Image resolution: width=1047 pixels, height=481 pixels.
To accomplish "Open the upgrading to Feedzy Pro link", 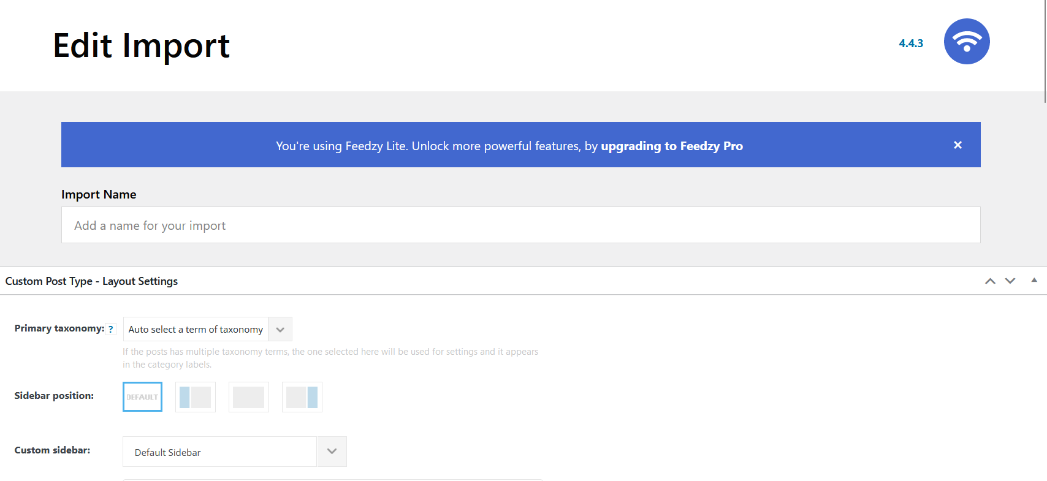I will coord(672,146).
